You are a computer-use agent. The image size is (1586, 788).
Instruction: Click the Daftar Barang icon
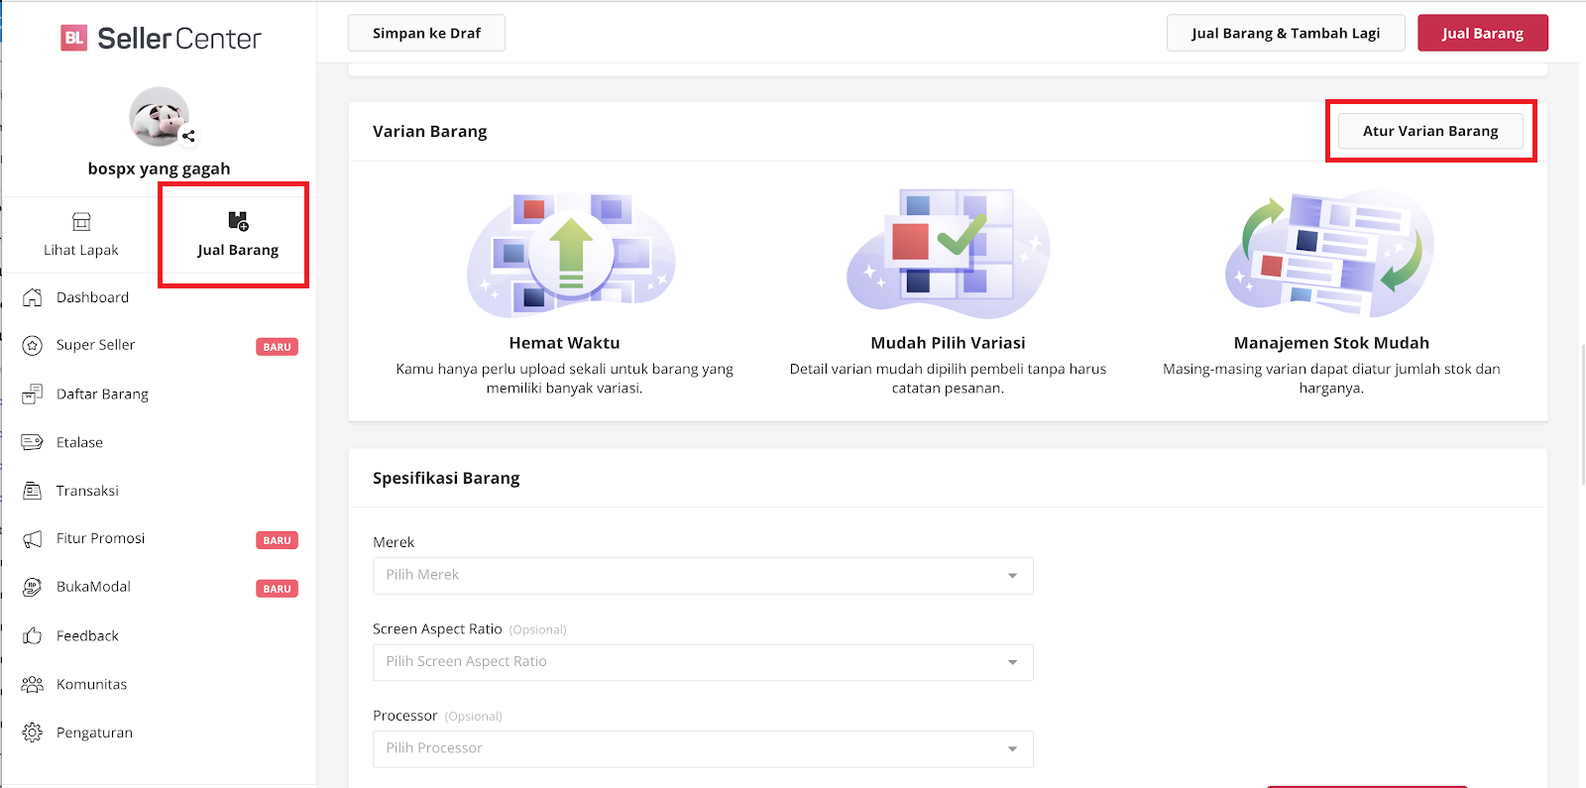[x=33, y=394]
